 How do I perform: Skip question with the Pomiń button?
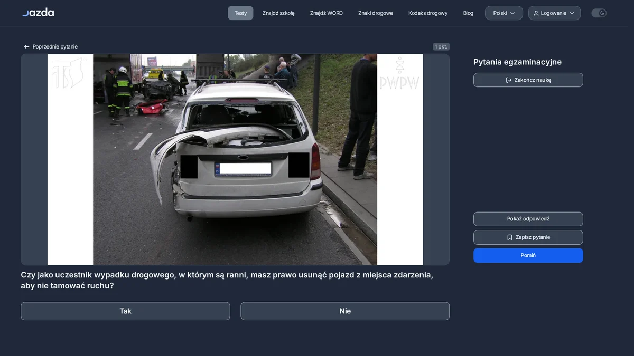(x=528, y=255)
